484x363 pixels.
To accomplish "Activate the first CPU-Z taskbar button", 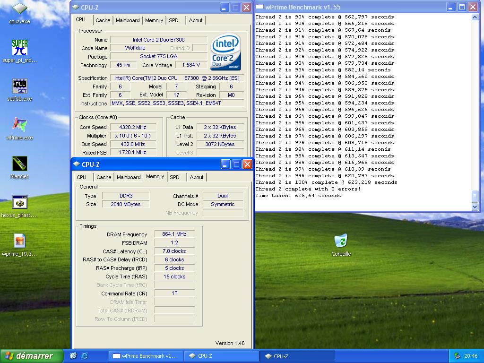I will (221, 356).
